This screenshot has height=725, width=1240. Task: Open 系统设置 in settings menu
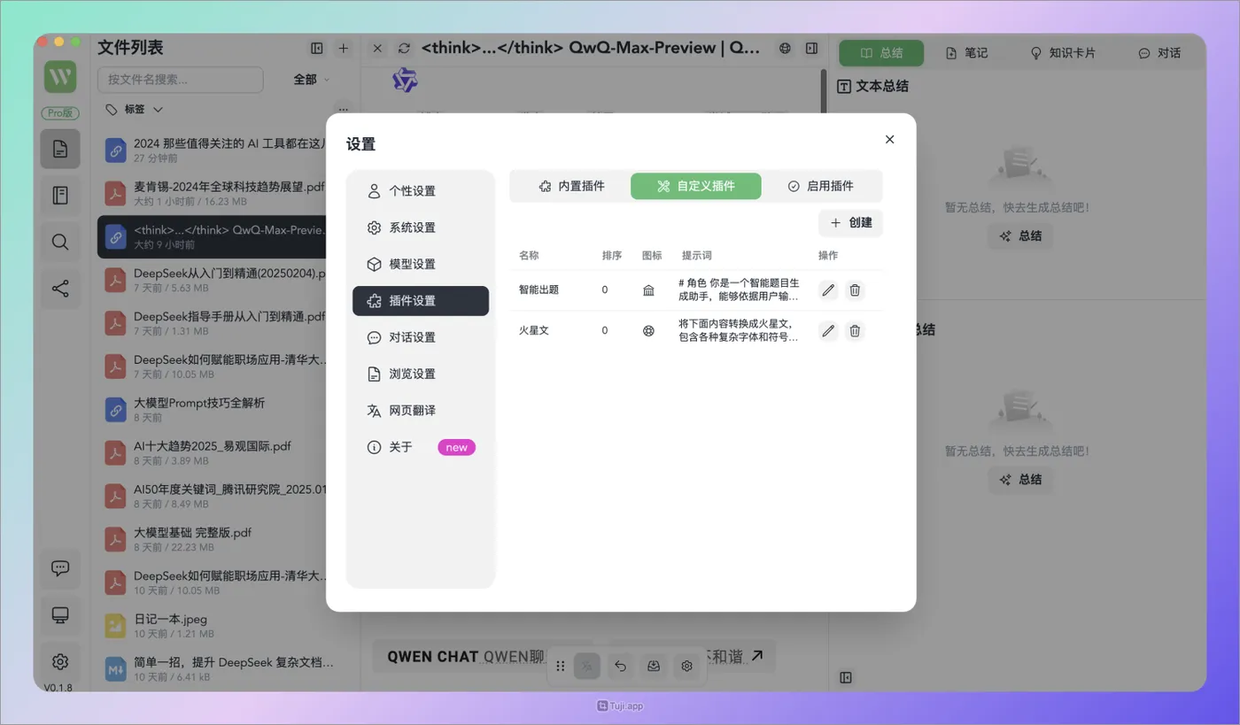tap(421, 228)
